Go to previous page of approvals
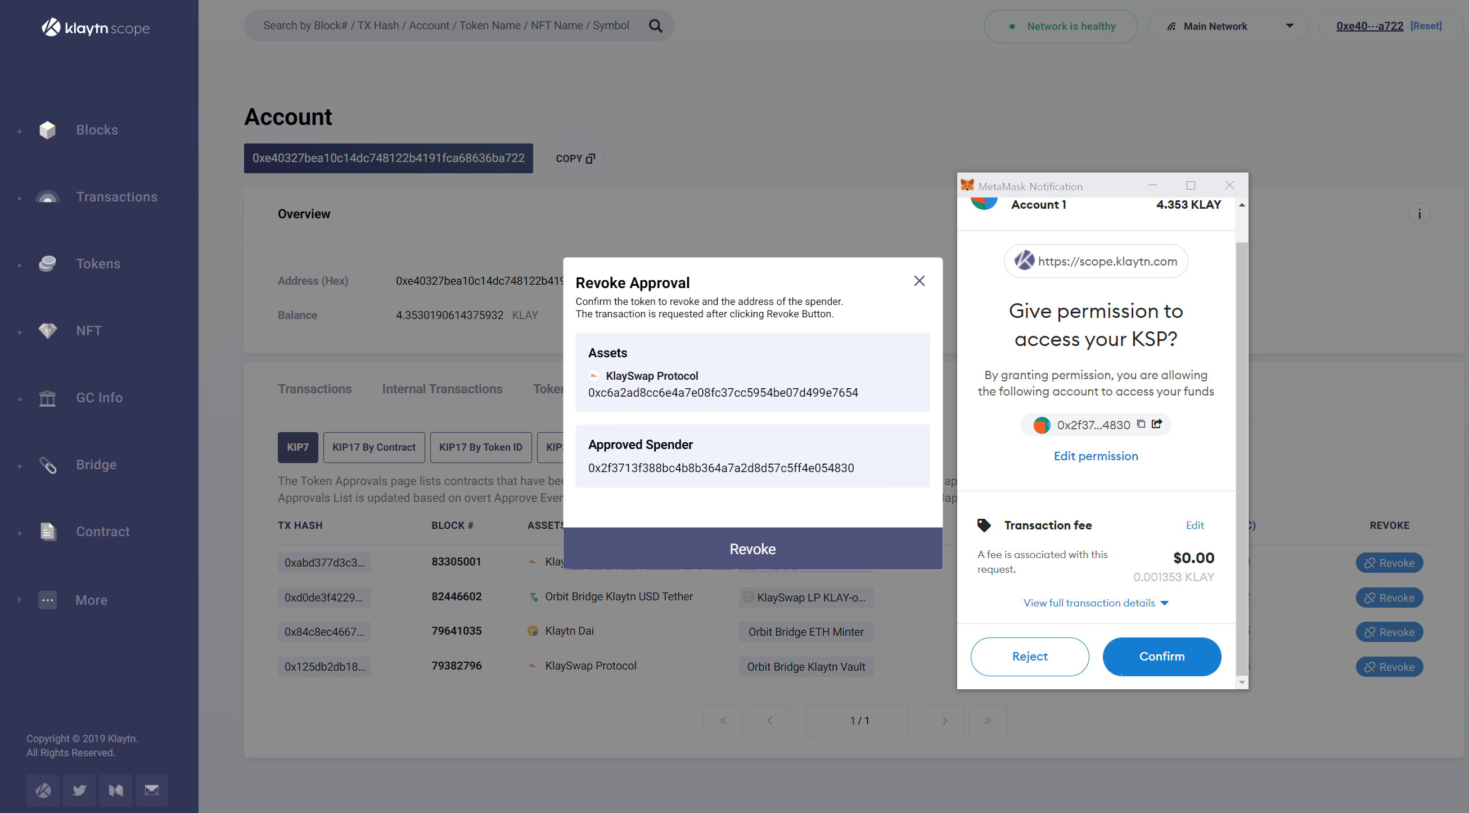Screen dimensions: 1469x813 (769, 721)
